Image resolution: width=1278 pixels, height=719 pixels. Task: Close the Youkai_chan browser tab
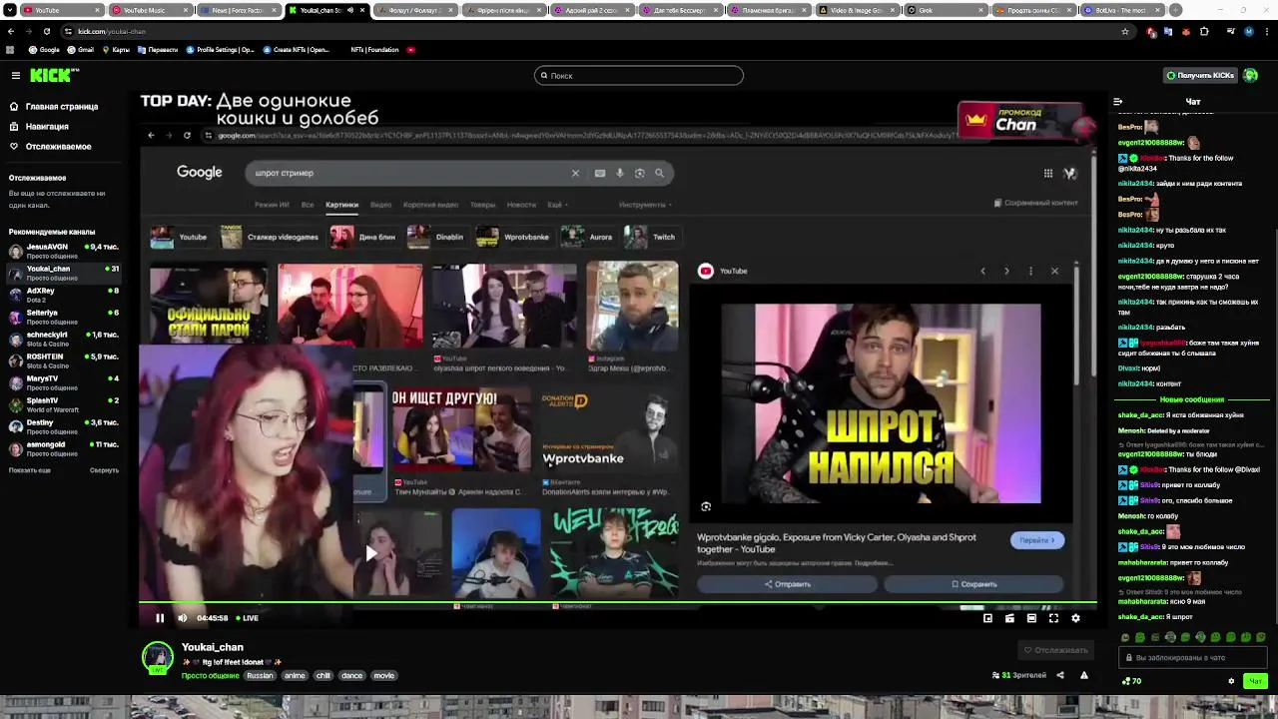(361, 10)
